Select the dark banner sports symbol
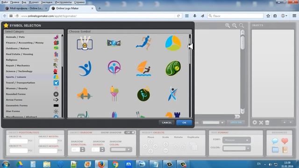Screen dimensions: 299x168 [x=114, y=43]
